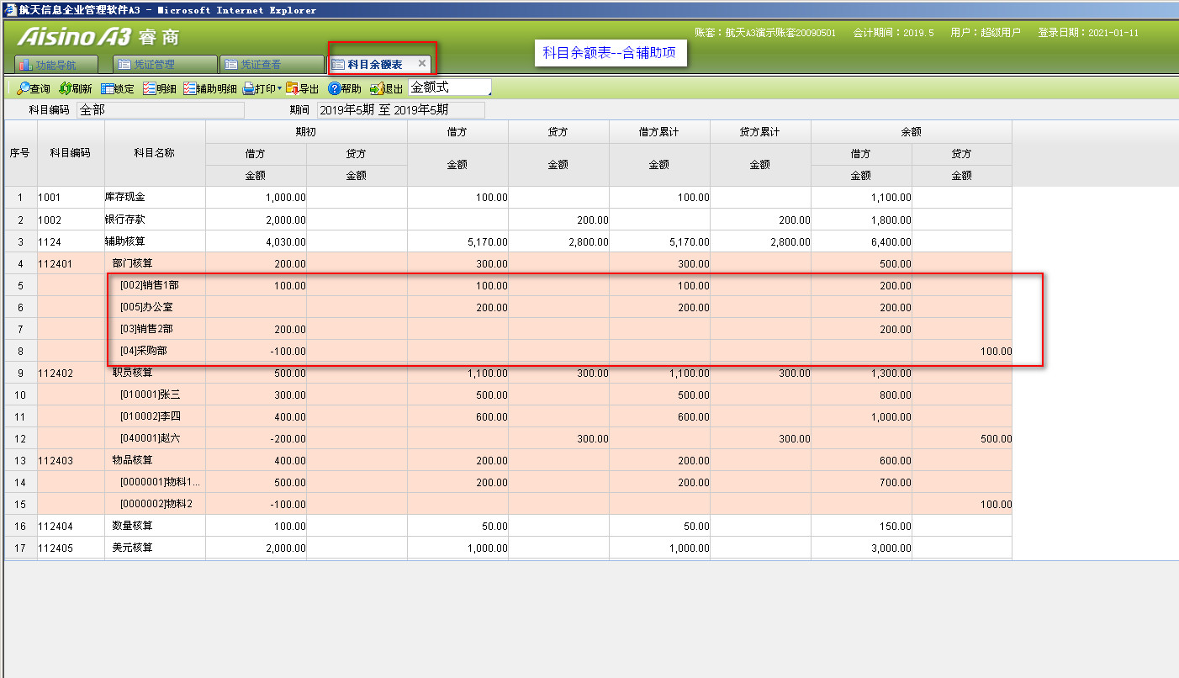Select the 112402 职员核算 row

pos(132,373)
